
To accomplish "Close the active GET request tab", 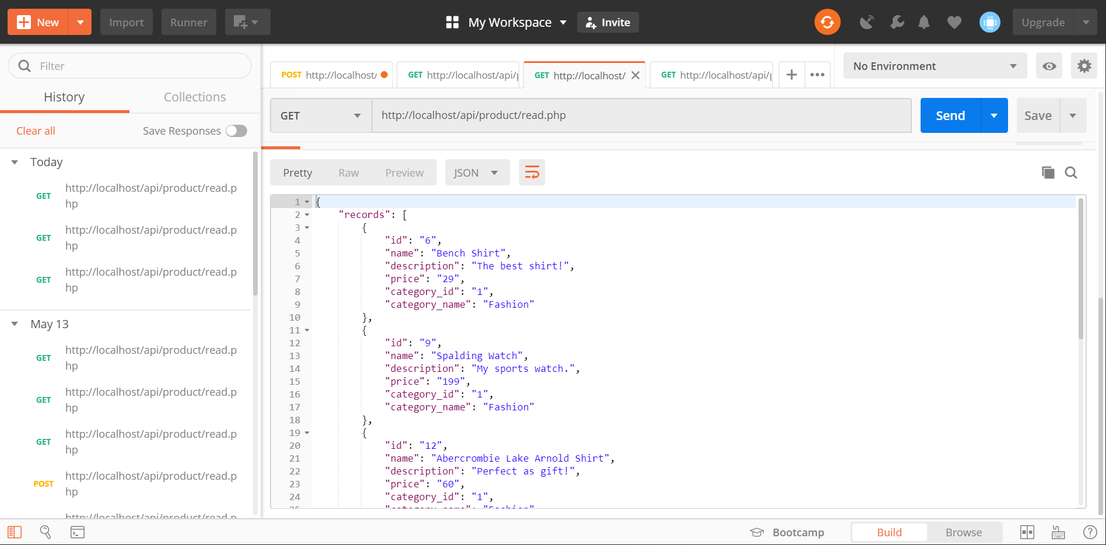I will [635, 75].
